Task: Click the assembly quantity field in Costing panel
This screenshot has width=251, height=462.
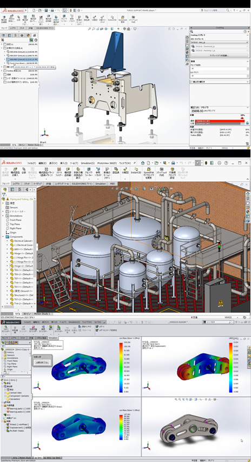Action: click(219, 68)
